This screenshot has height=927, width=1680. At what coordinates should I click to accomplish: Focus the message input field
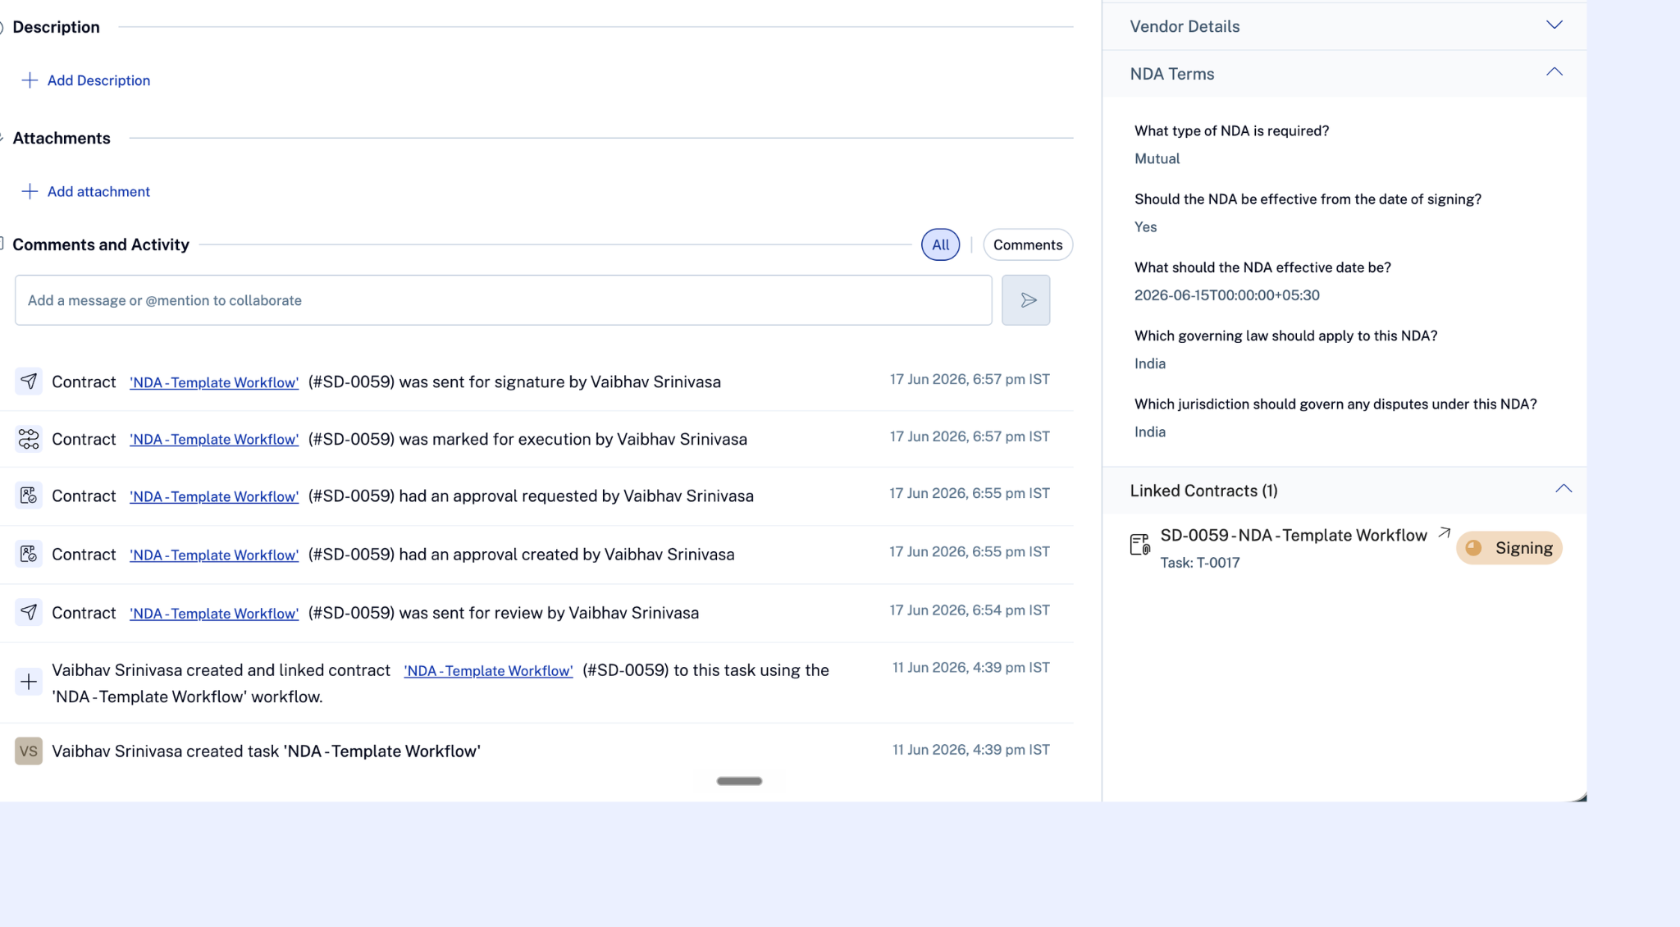pos(503,300)
